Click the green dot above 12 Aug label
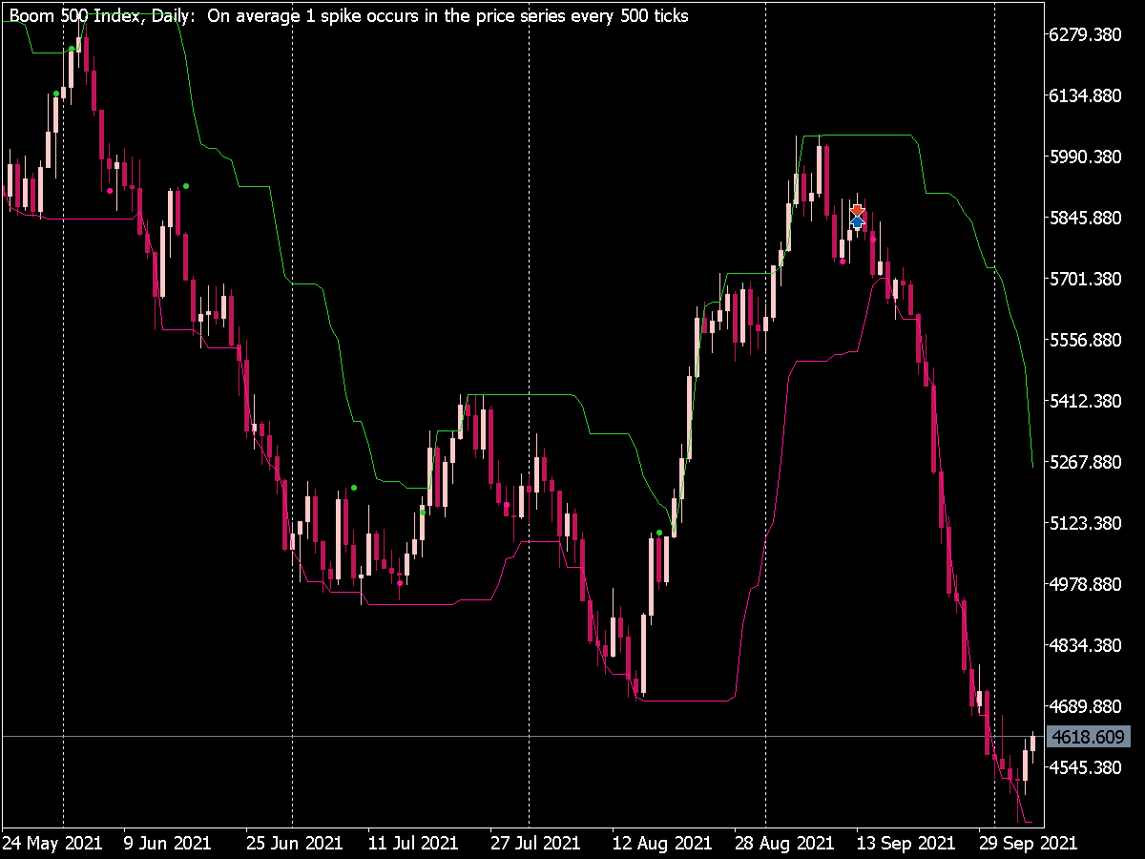 coord(658,533)
